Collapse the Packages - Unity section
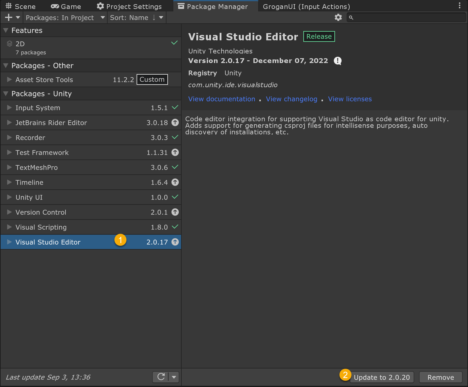The width and height of the screenshot is (468, 387). 6,94
